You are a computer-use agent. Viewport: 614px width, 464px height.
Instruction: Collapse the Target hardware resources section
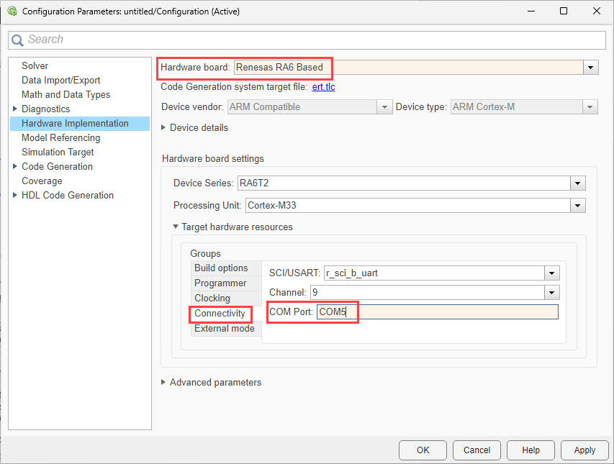click(x=176, y=227)
